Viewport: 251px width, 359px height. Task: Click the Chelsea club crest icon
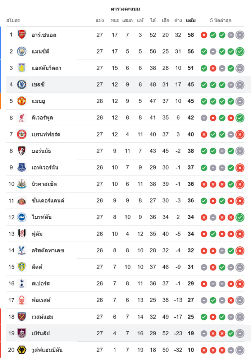coord(22,85)
